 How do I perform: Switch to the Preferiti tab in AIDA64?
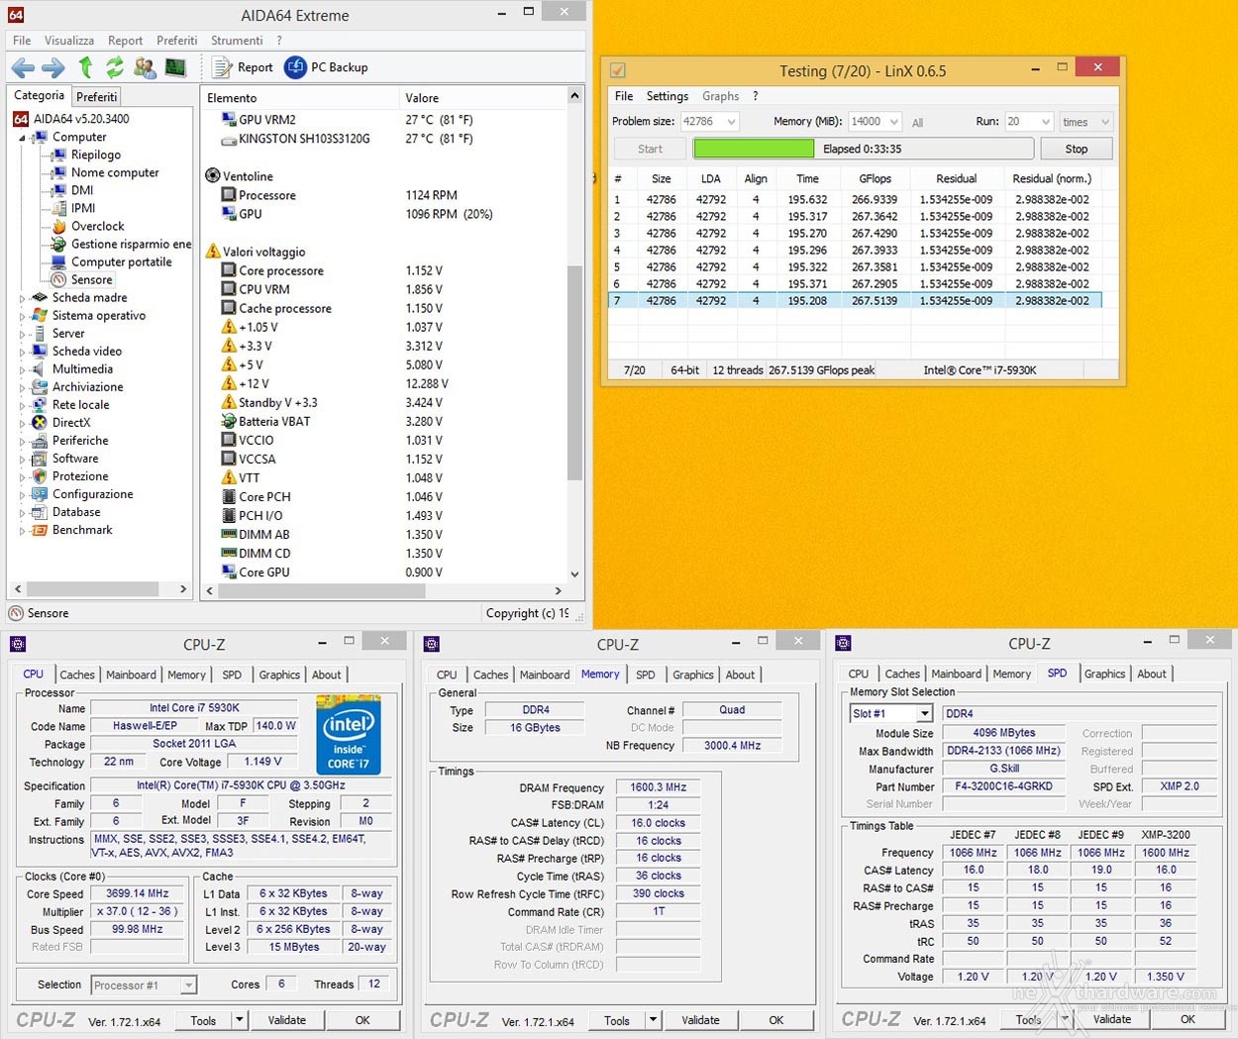pyautogui.click(x=97, y=96)
